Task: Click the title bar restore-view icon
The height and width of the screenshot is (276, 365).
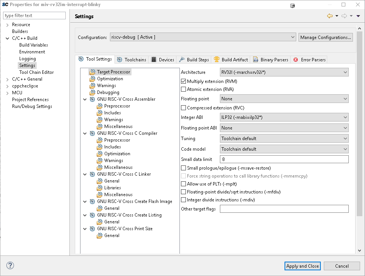Action: [x=292, y=6]
